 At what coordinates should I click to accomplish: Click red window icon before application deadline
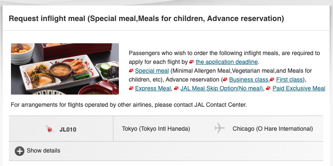[x=191, y=62]
